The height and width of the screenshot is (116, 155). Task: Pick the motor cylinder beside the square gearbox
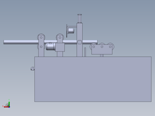pos(50,47)
